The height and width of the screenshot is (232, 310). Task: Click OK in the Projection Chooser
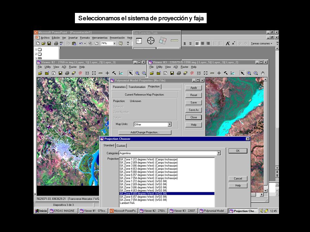click(x=238, y=151)
